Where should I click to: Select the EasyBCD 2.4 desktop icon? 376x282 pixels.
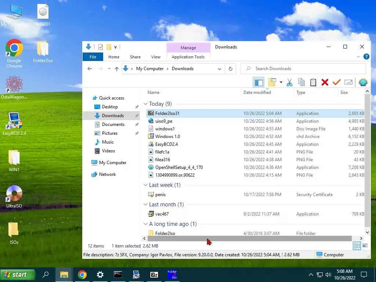tap(14, 124)
